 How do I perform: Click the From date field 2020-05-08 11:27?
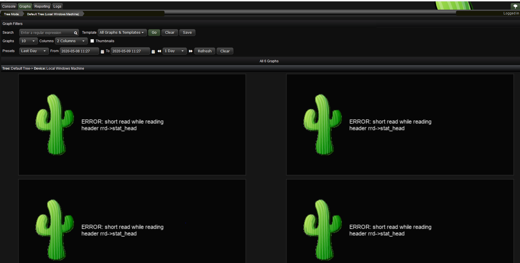click(79, 51)
